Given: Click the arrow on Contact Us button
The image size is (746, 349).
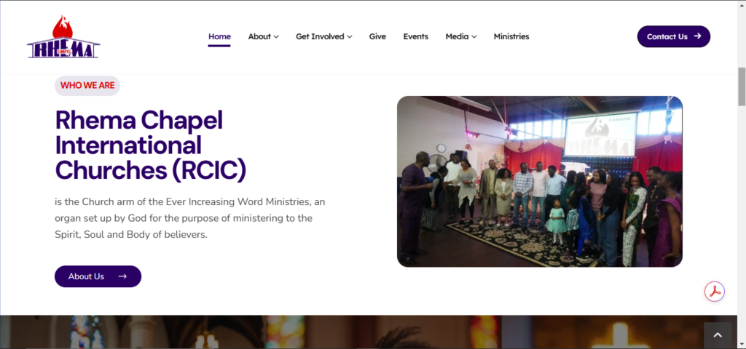Looking at the screenshot, I should [x=697, y=36].
